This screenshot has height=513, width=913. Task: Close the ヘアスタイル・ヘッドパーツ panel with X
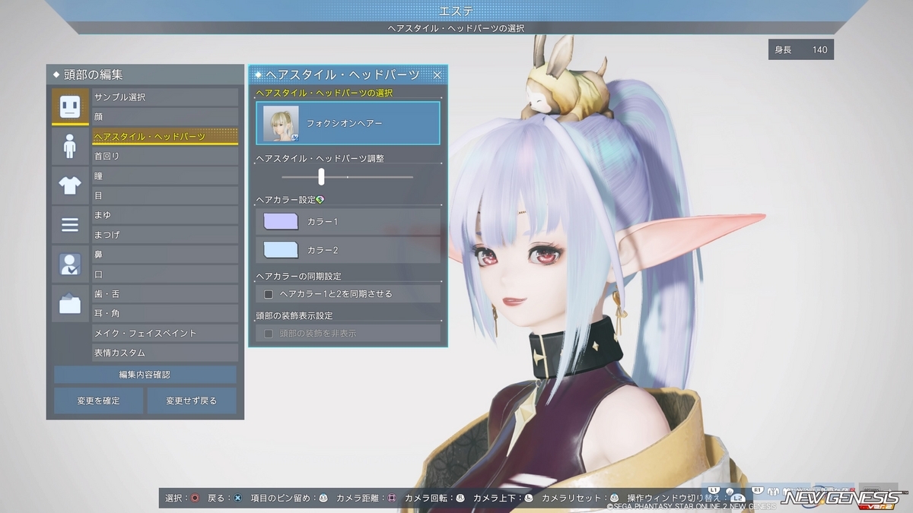tap(437, 74)
